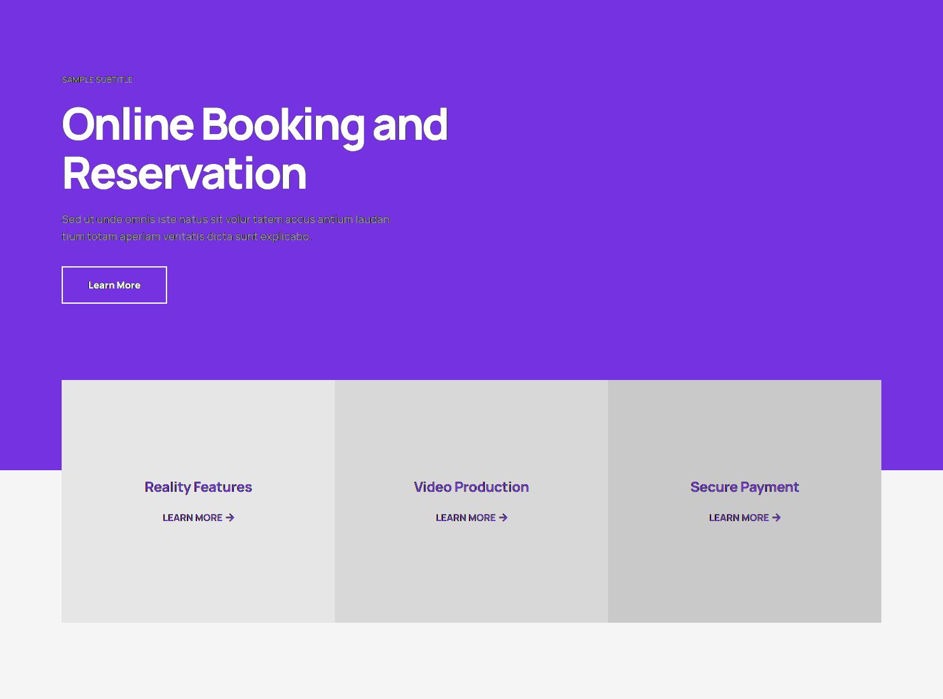Click the outlined Learn More button
943x699 pixels.
114,285
